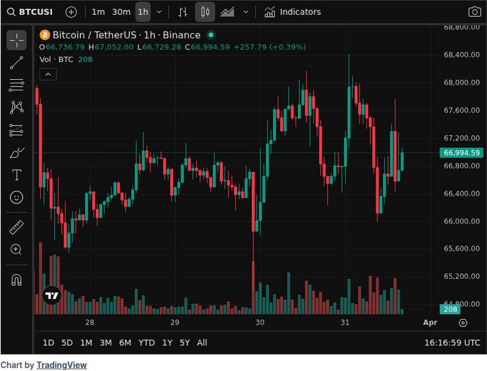Switch to the 1m interval
The height and width of the screenshot is (371, 487).
click(x=98, y=12)
